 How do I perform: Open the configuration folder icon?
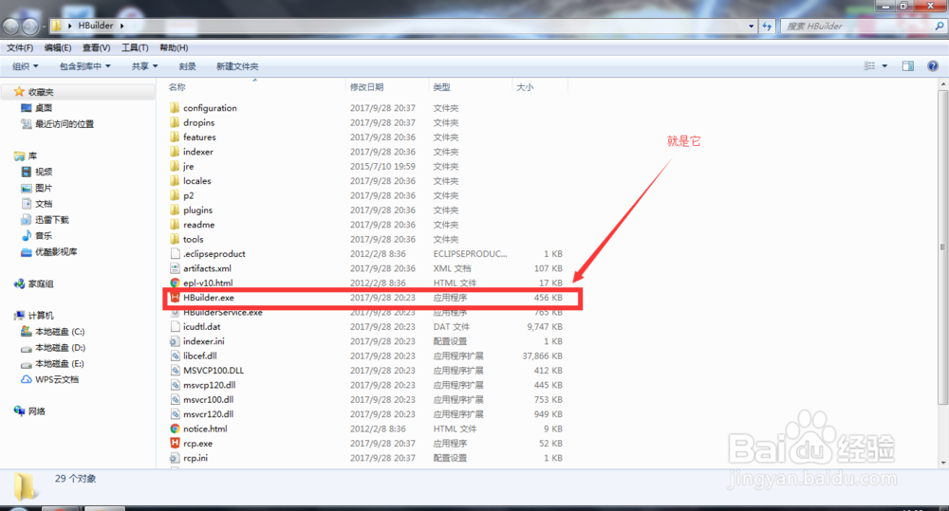pyautogui.click(x=175, y=108)
